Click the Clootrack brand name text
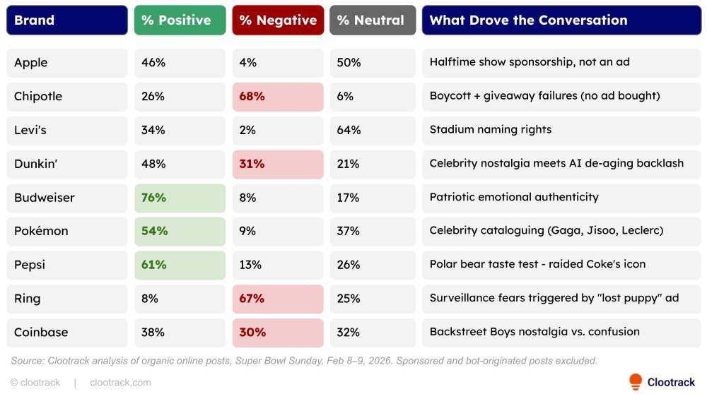 coord(671,382)
